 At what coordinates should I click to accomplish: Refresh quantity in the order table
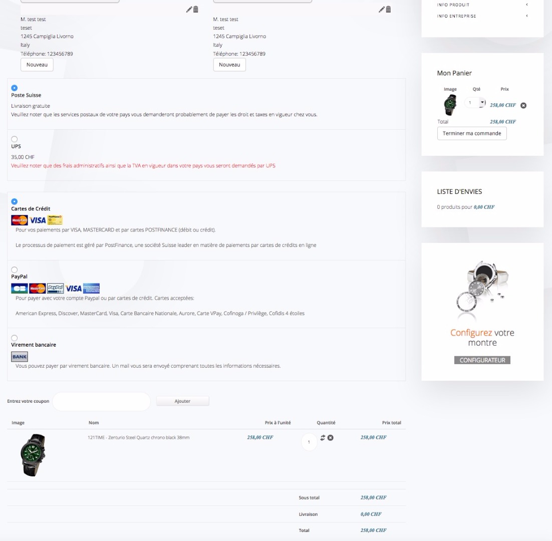323,437
